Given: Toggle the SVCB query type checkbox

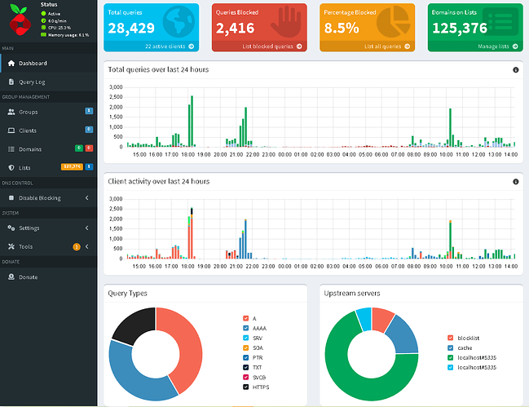Looking at the screenshot, I should pyautogui.click(x=245, y=377).
